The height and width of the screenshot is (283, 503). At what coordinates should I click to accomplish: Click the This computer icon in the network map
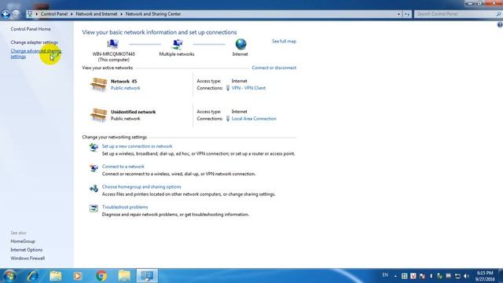coord(112,44)
